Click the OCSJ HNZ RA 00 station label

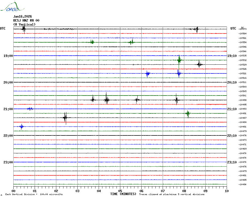(x=26, y=20)
